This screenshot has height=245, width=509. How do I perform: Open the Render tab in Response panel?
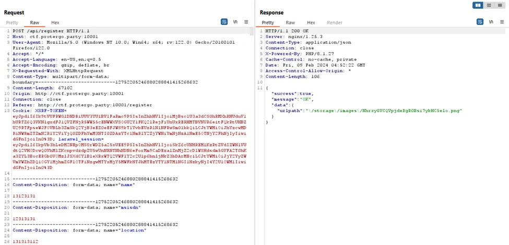pos(335,23)
